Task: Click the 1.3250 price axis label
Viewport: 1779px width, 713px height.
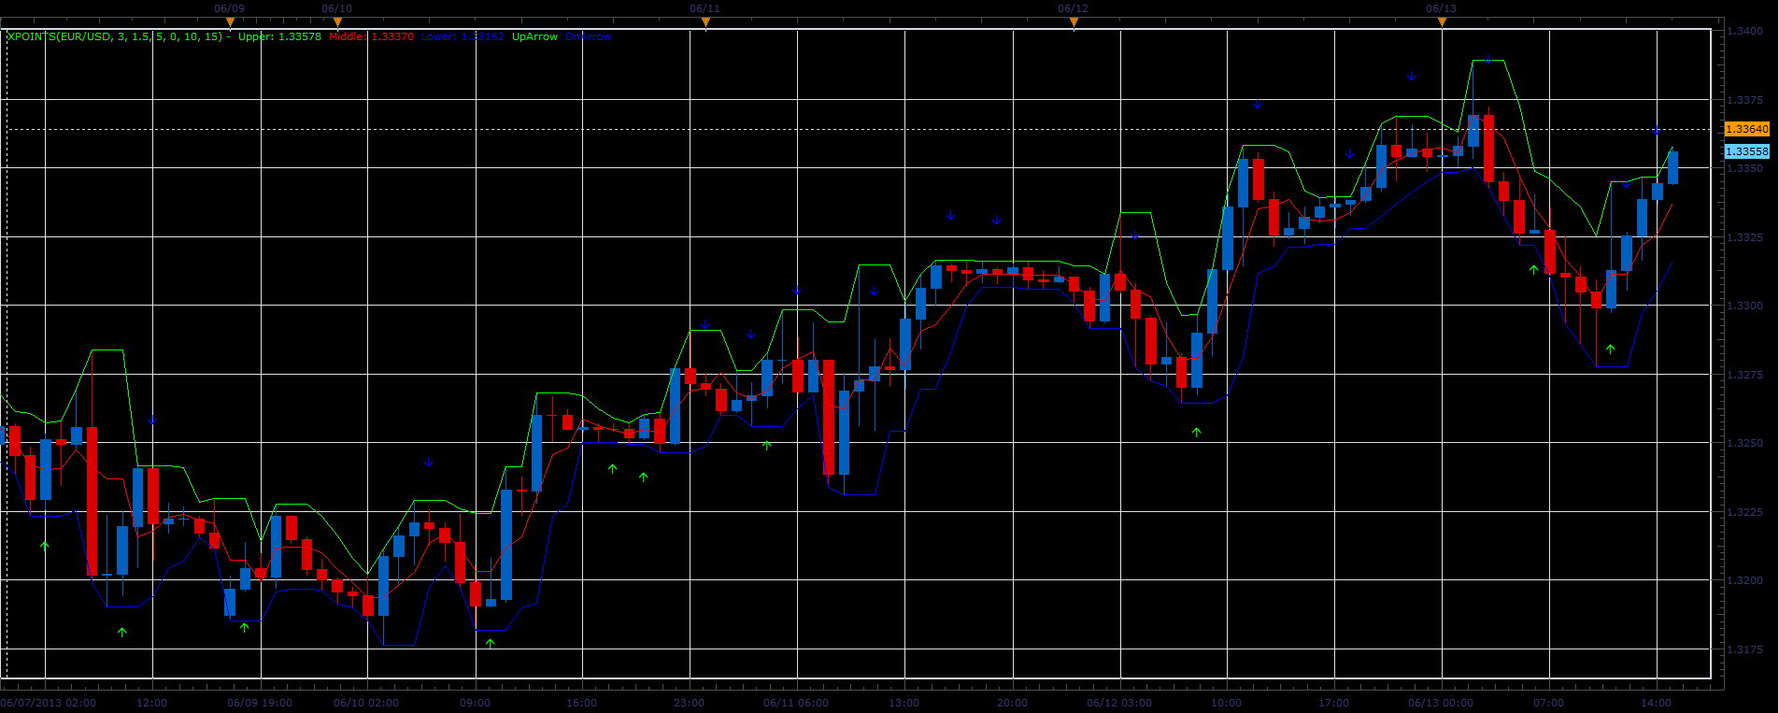Action: point(1745,443)
